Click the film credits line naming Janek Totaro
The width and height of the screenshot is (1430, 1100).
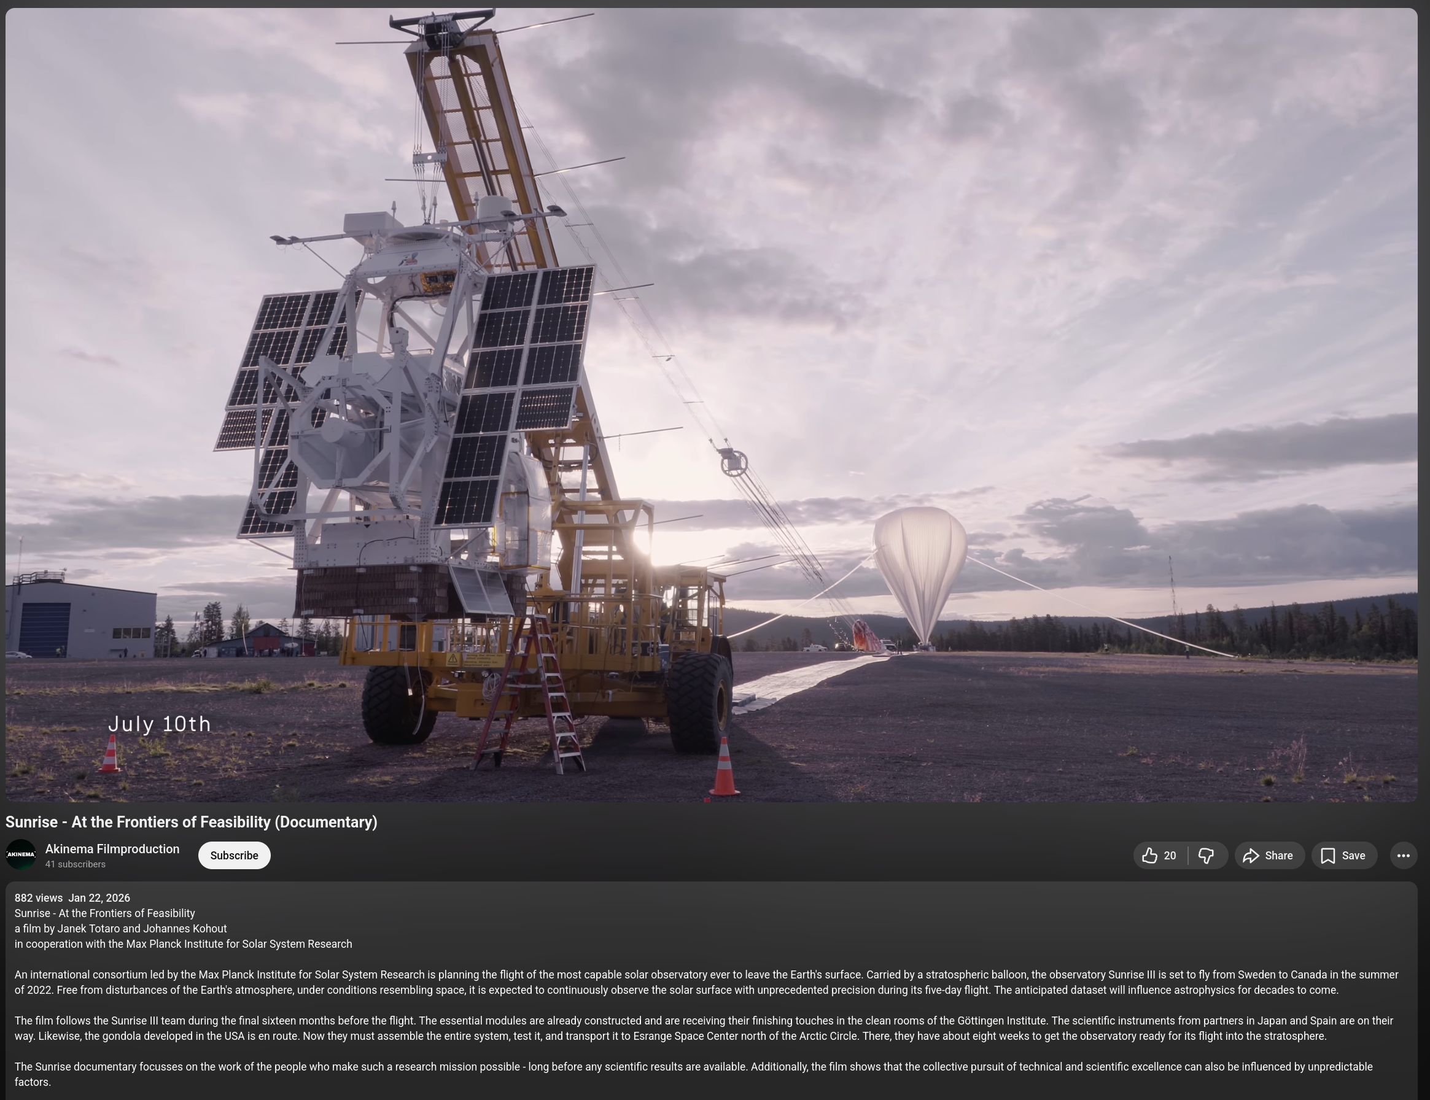[120, 929]
